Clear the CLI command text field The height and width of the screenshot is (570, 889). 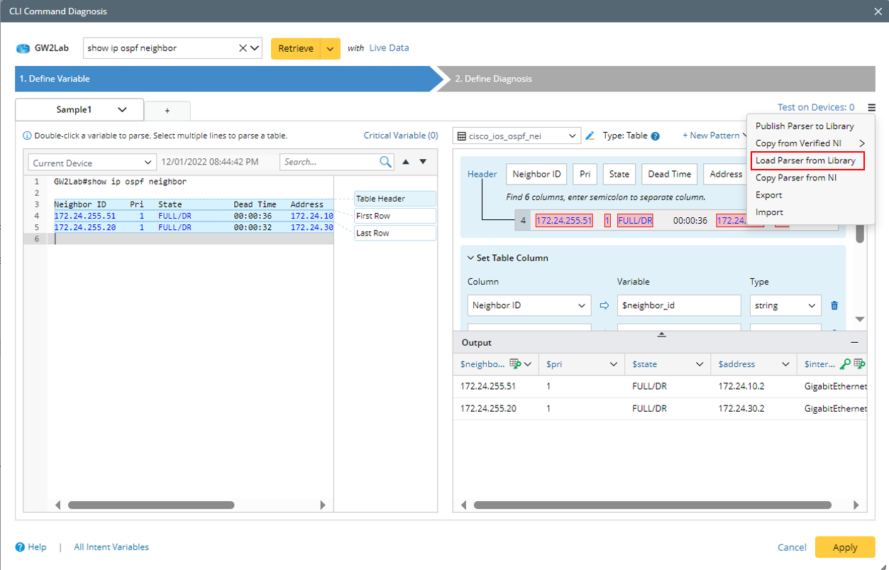coord(243,48)
